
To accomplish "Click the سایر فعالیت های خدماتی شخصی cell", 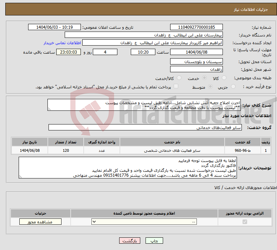I will click(x=172, y=150).
